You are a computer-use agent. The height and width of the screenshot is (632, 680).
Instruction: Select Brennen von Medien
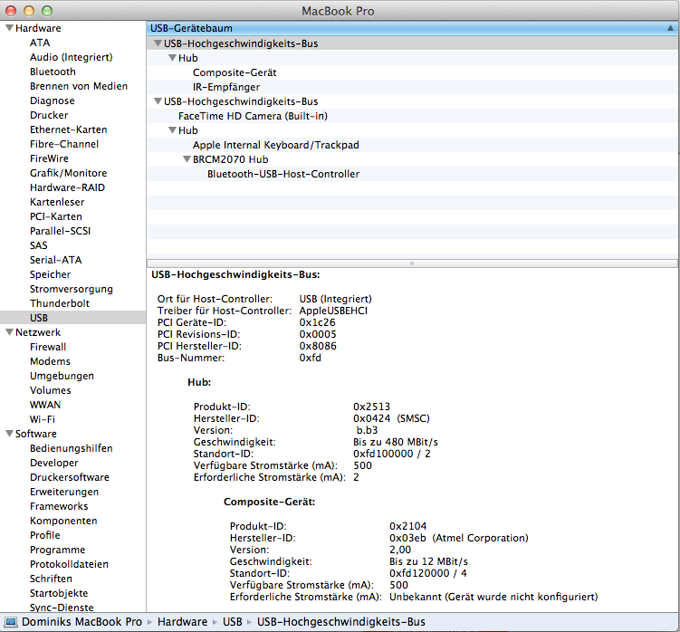tap(79, 86)
